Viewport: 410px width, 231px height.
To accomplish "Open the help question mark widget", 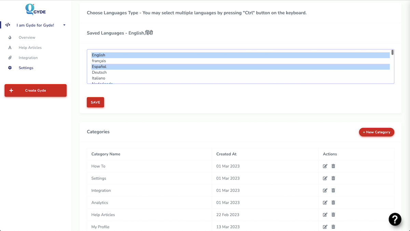I will click(x=395, y=219).
